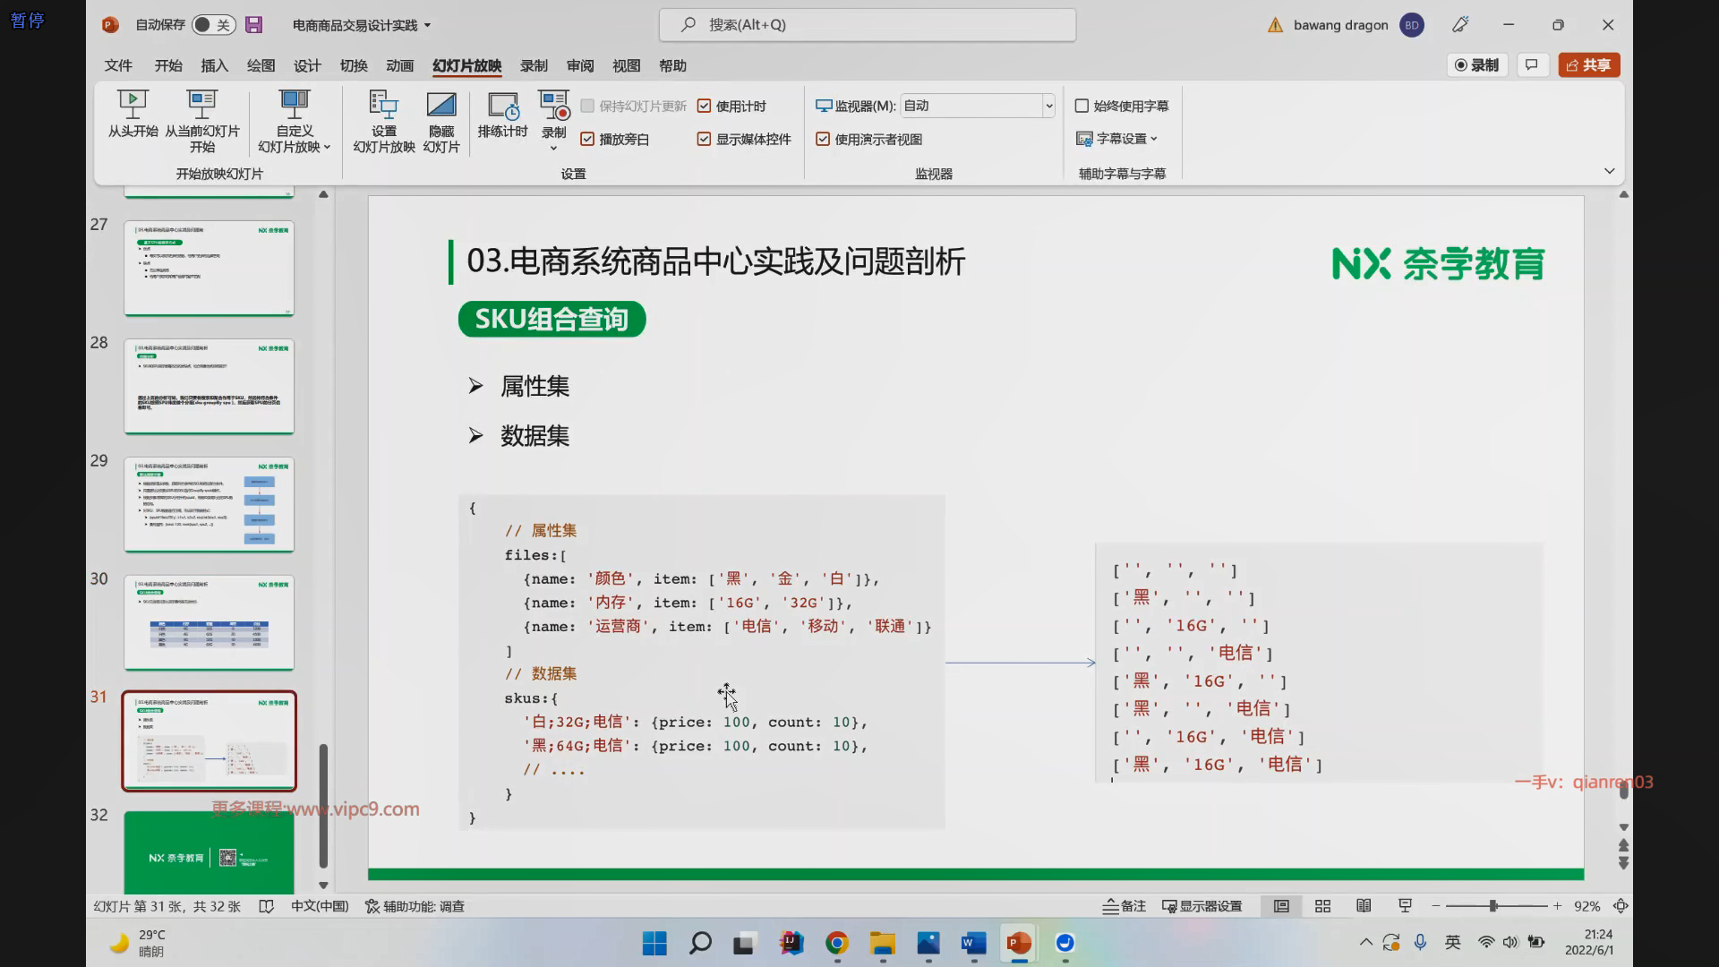The width and height of the screenshot is (1719, 967).
Task: Click Rehearse Timings icon
Action: click(x=502, y=106)
